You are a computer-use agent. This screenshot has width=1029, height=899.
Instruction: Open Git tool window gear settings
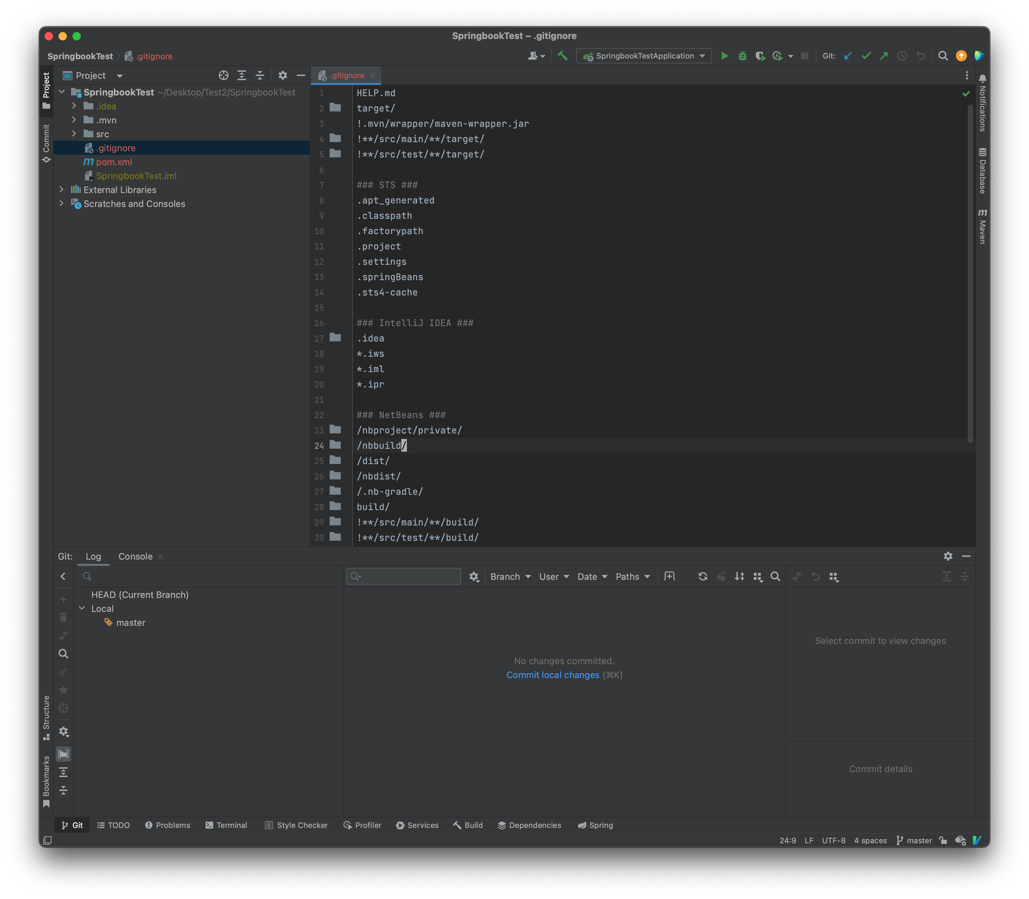coord(948,556)
